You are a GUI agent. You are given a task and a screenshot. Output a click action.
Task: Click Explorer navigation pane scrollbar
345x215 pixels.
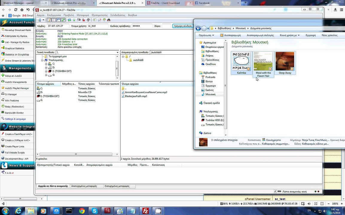click(x=225, y=85)
